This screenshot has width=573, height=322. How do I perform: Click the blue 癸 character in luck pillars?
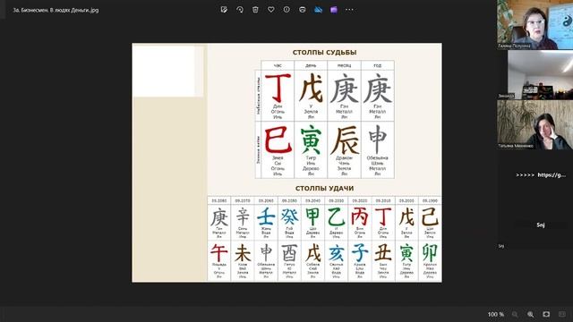click(x=289, y=216)
